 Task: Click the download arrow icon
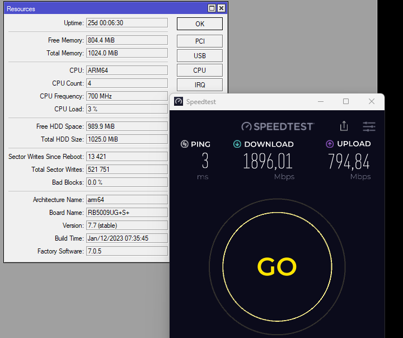point(237,144)
